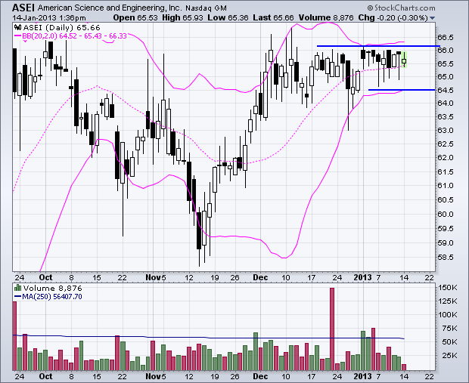Click the '66.5' price axis label
Screen dimensions: 469x383
click(446, 38)
